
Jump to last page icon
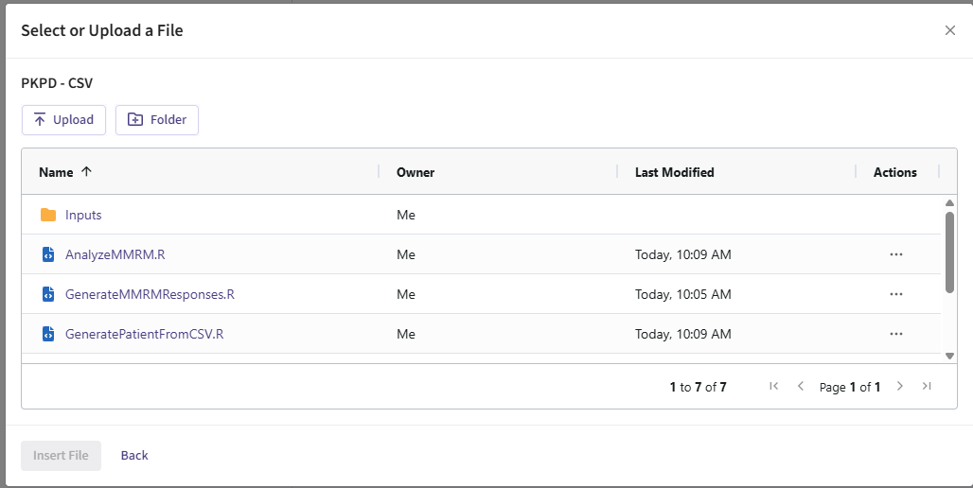[927, 386]
